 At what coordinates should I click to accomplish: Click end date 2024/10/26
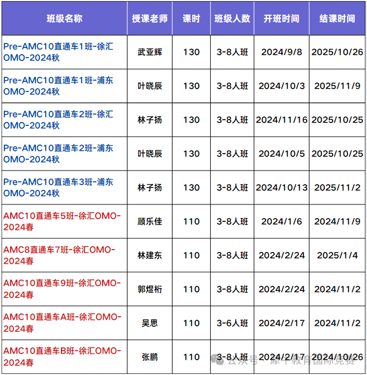[x=337, y=357]
